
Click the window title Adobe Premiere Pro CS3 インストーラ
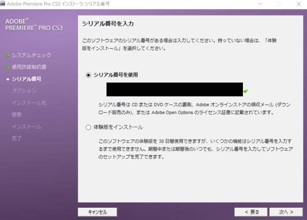[59, 4]
